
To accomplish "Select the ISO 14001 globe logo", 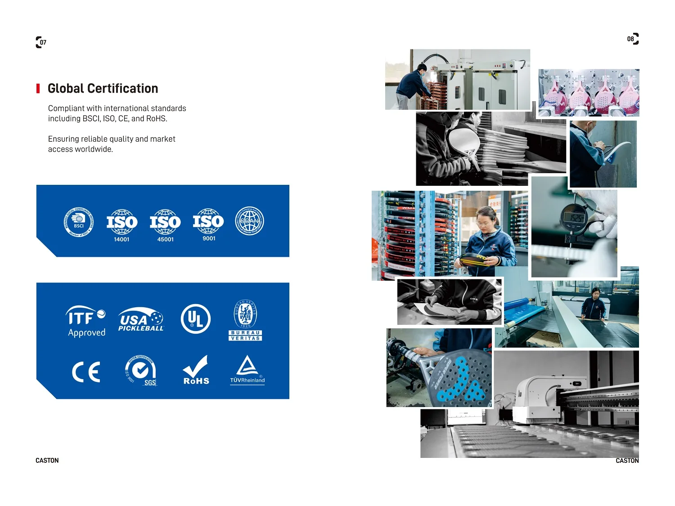I will (121, 225).
